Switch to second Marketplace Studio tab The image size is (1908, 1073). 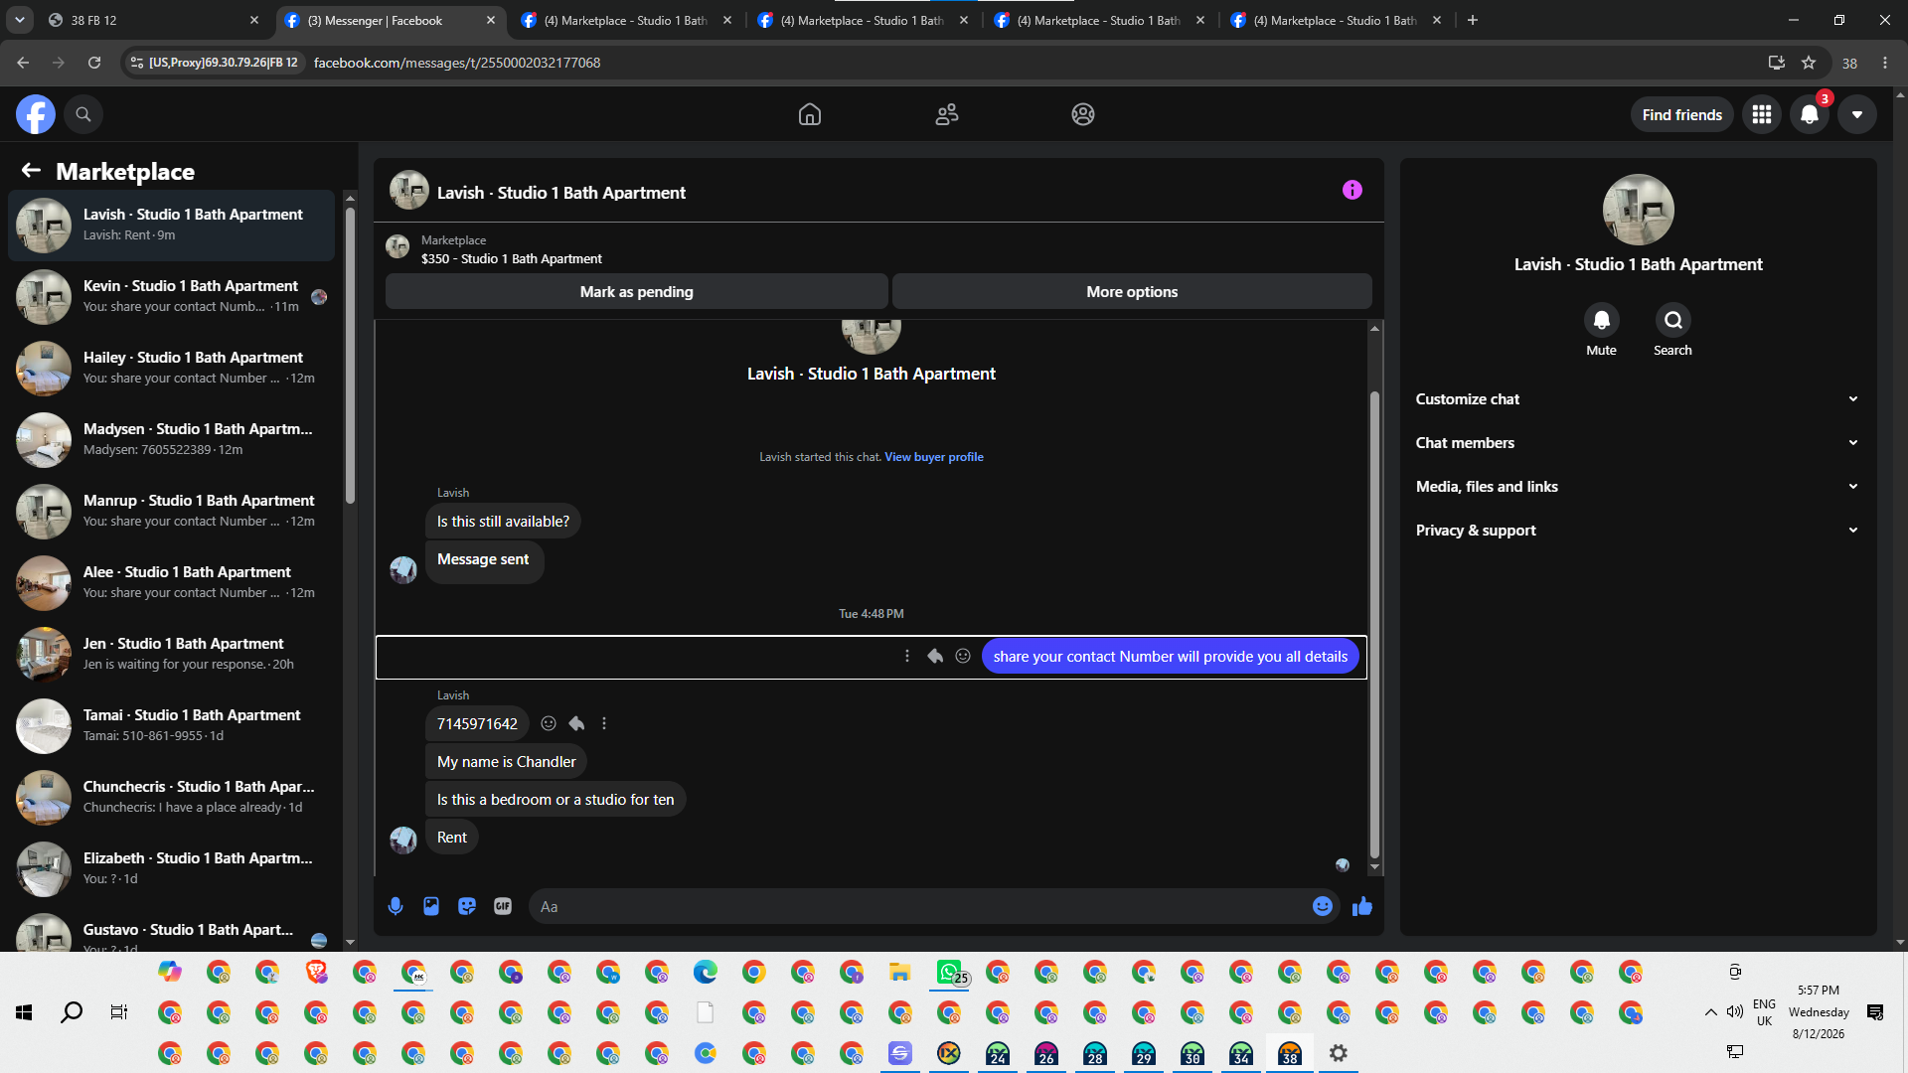point(863,20)
